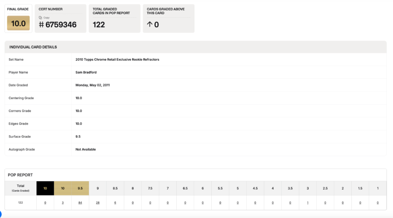Image resolution: width=393 pixels, height=218 pixels.
Task: Click the set name 2010 Topps Chrome value
Action: (x=117, y=60)
